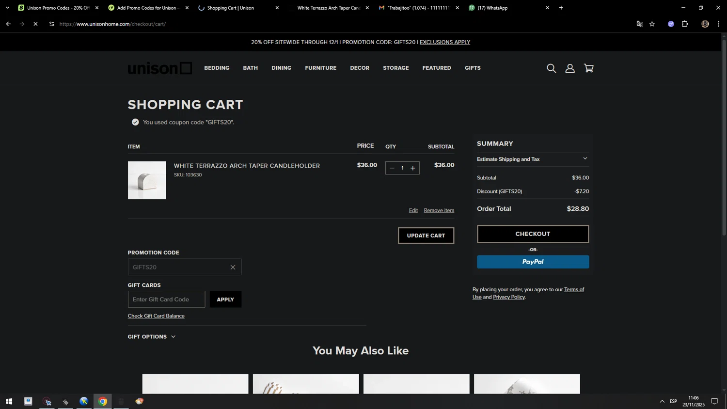Apply the gift card code

225,299
